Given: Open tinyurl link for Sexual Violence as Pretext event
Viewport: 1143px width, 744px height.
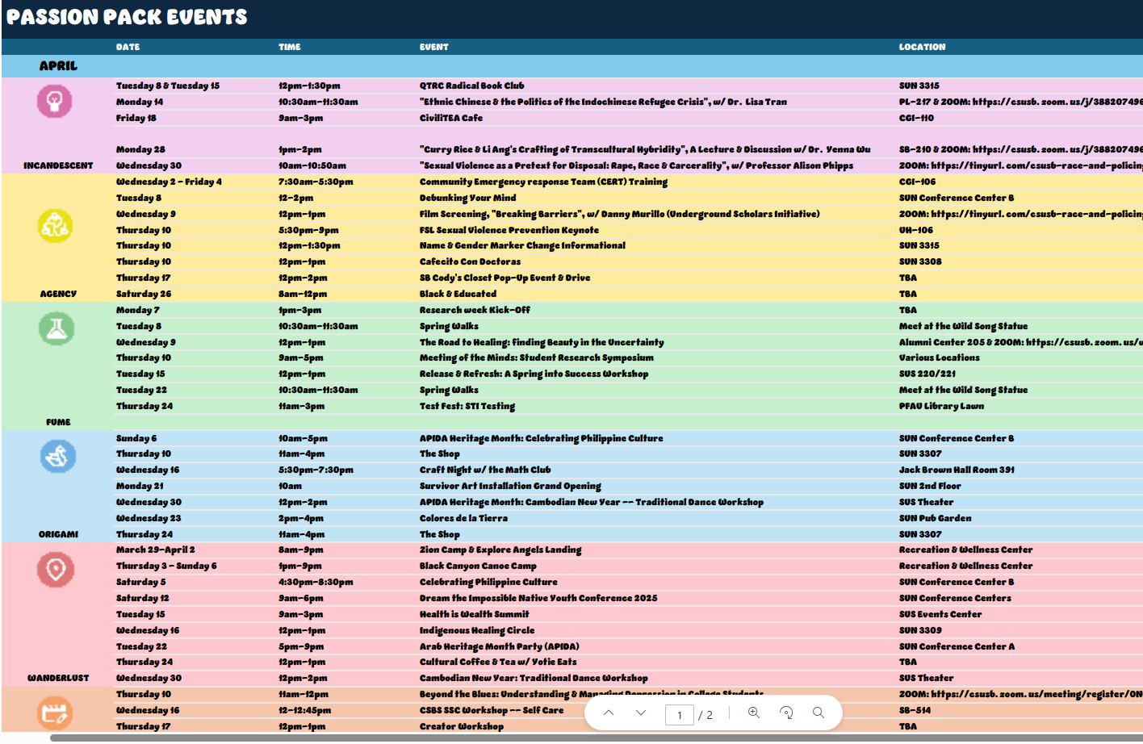Looking at the screenshot, I should (1036, 165).
